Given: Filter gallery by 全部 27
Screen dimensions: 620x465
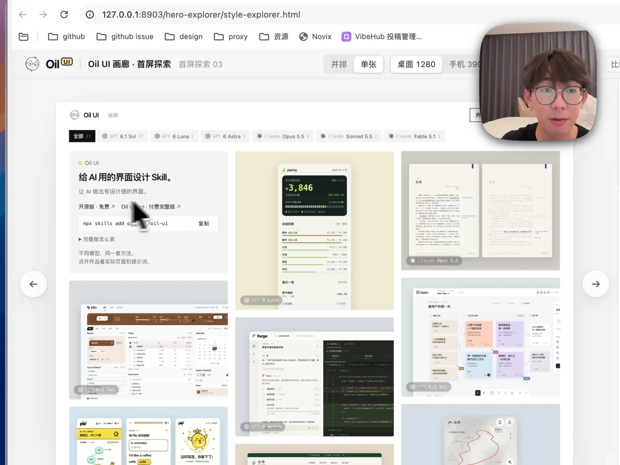Looking at the screenshot, I should point(82,136).
